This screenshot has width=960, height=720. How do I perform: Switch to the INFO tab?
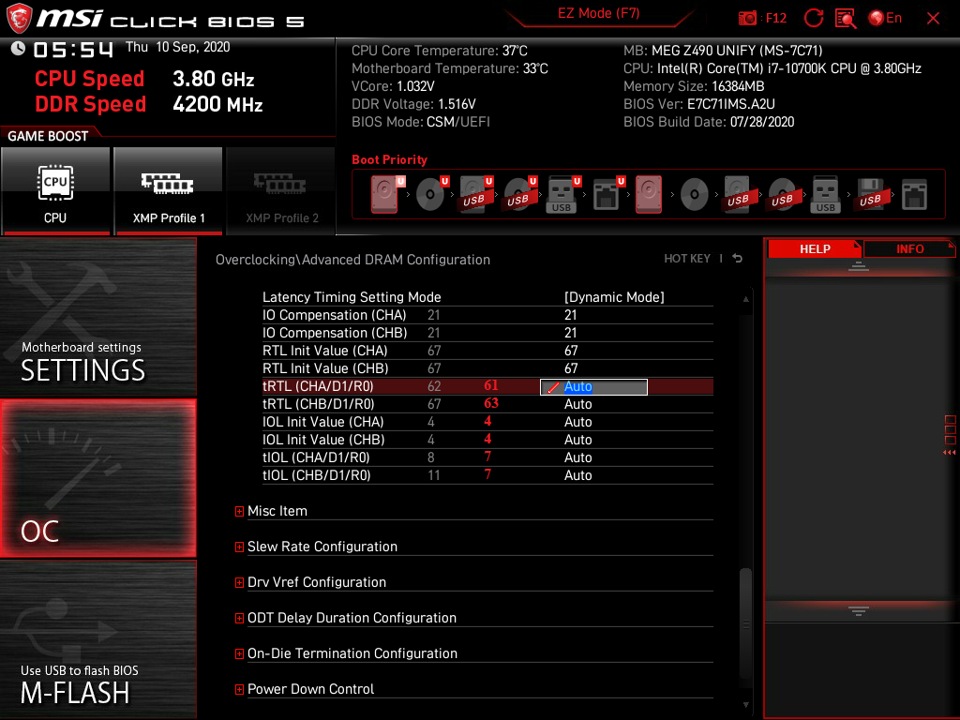pos(909,249)
